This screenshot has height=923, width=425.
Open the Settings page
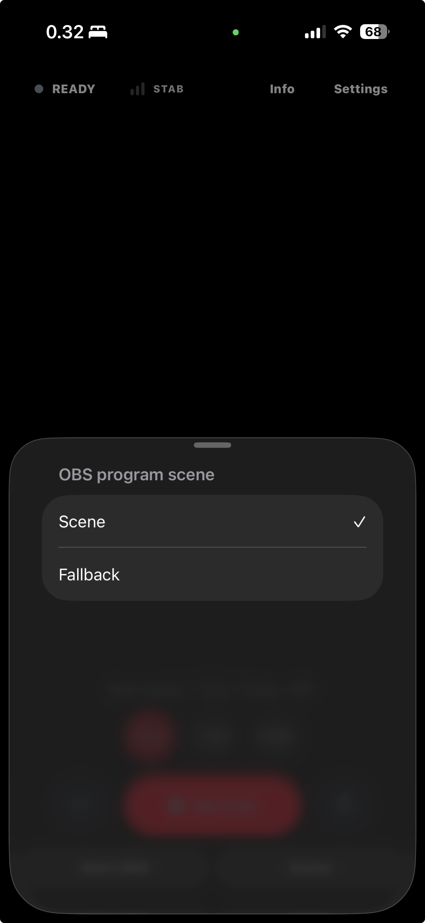[x=360, y=89]
